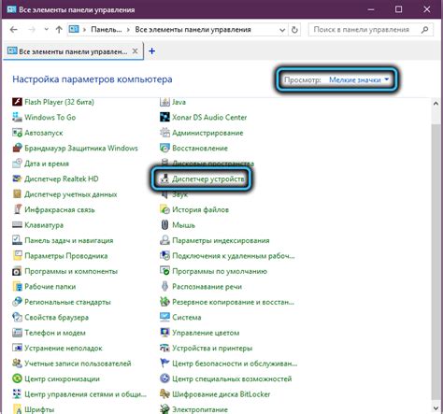443x414 pixels.
Task: Click the Устройства и принтеры icon
Action: pyautogui.click(x=164, y=348)
